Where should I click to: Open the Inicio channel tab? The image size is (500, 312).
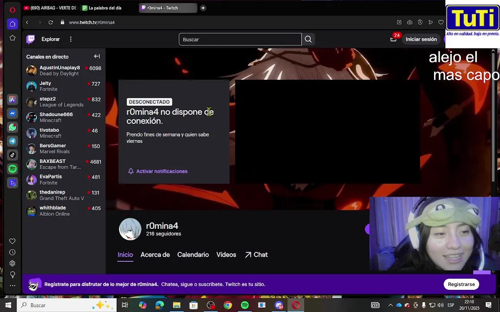(125, 255)
